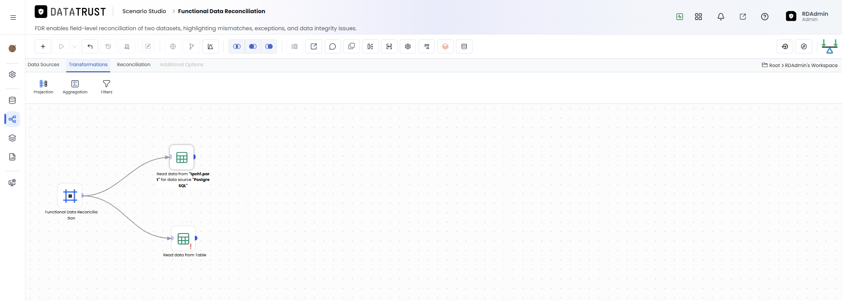
Task: Switch to the Data Sources tab
Action: [x=43, y=64]
